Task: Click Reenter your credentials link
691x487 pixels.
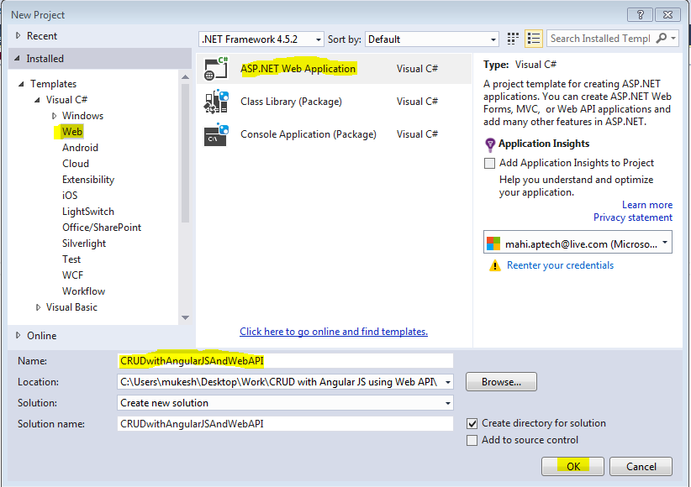Action: [x=560, y=265]
